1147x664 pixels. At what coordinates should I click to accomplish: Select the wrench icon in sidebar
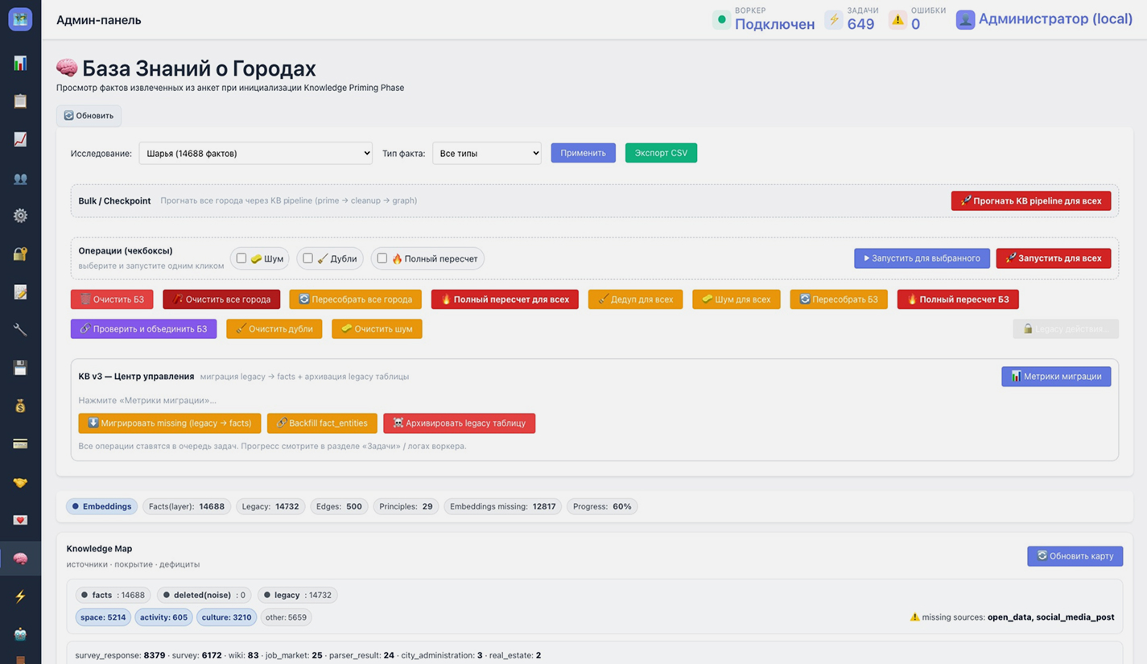(x=20, y=330)
